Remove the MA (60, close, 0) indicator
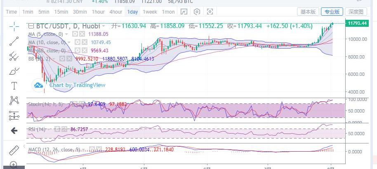This screenshot has height=169, width=377. coord(84,50)
